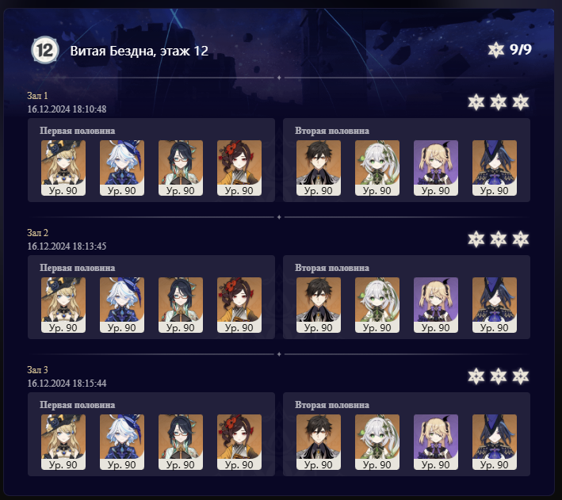Click purple Fischl card in Зал 1
Screen dimensions: 562x500
436,168
